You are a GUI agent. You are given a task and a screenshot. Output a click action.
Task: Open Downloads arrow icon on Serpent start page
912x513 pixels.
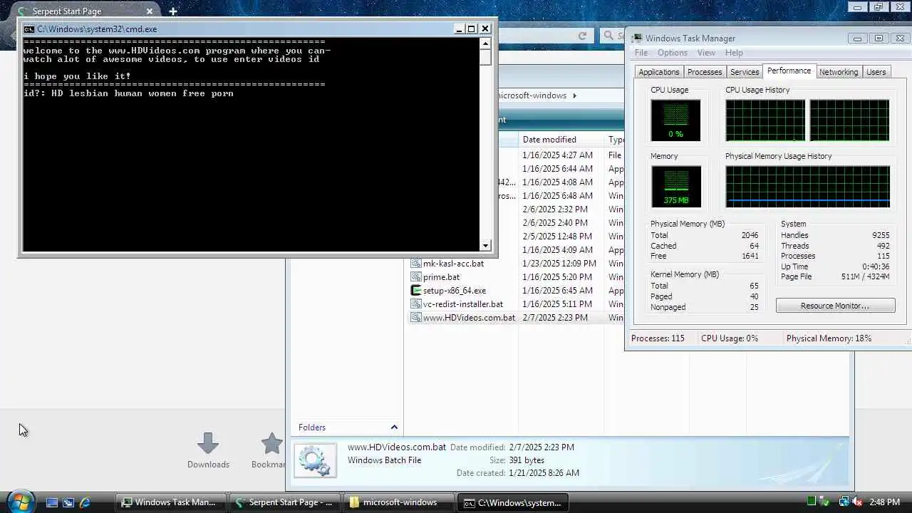coord(208,443)
